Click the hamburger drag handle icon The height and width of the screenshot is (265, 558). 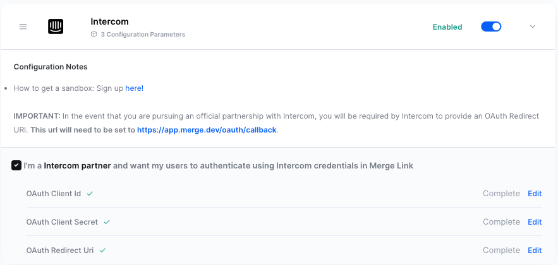[23, 26]
